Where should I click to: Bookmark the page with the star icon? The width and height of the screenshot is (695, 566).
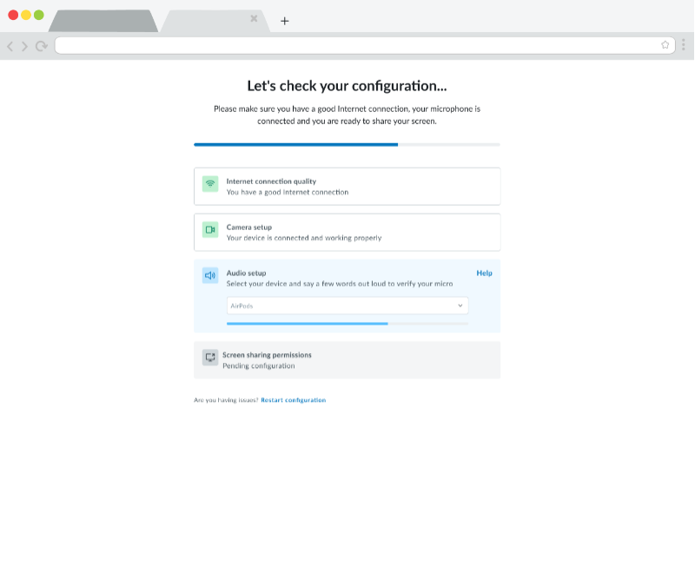665,45
